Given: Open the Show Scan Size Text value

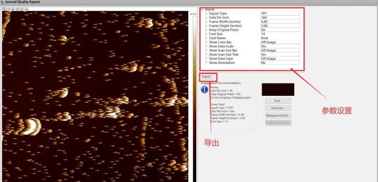Looking at the screenshot, I should (x=280, y=55).
